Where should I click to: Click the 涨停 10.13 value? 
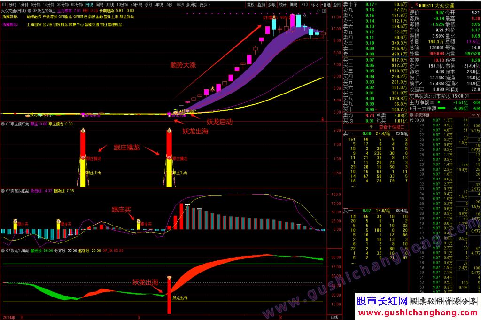pos(439,60)
